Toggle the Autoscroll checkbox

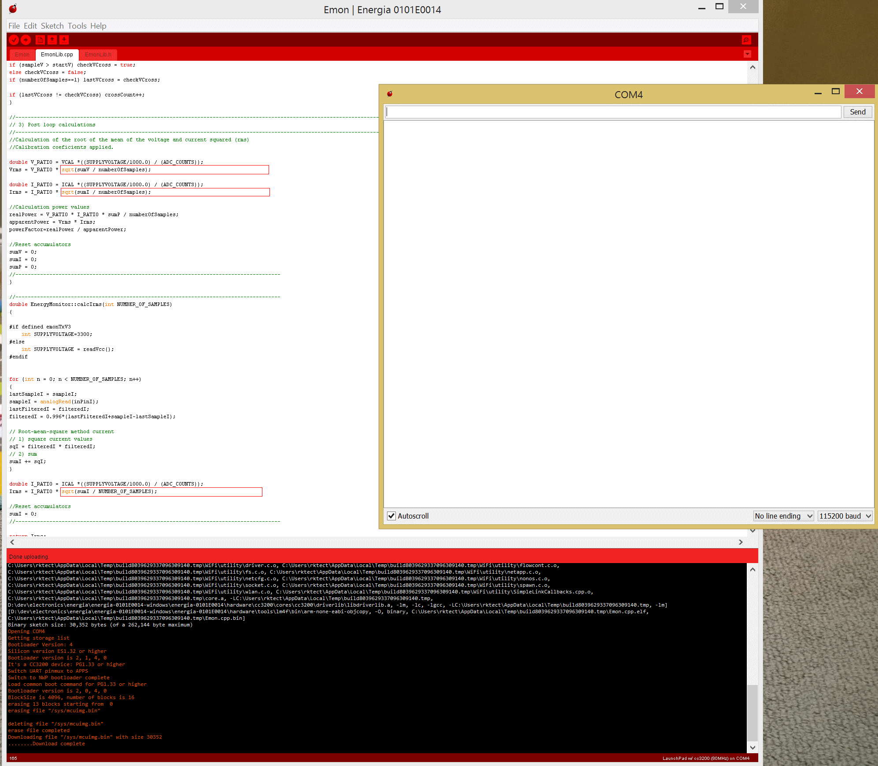click(x=391, y=516)
